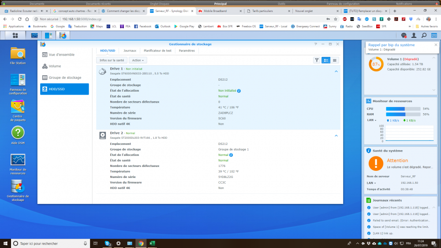Switch to the Journaux tab
The image size is (441, 248).
(x=130, y=51)
